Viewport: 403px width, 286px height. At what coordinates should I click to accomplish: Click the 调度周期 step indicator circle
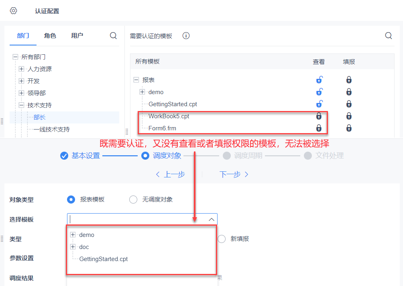point(227,156)
